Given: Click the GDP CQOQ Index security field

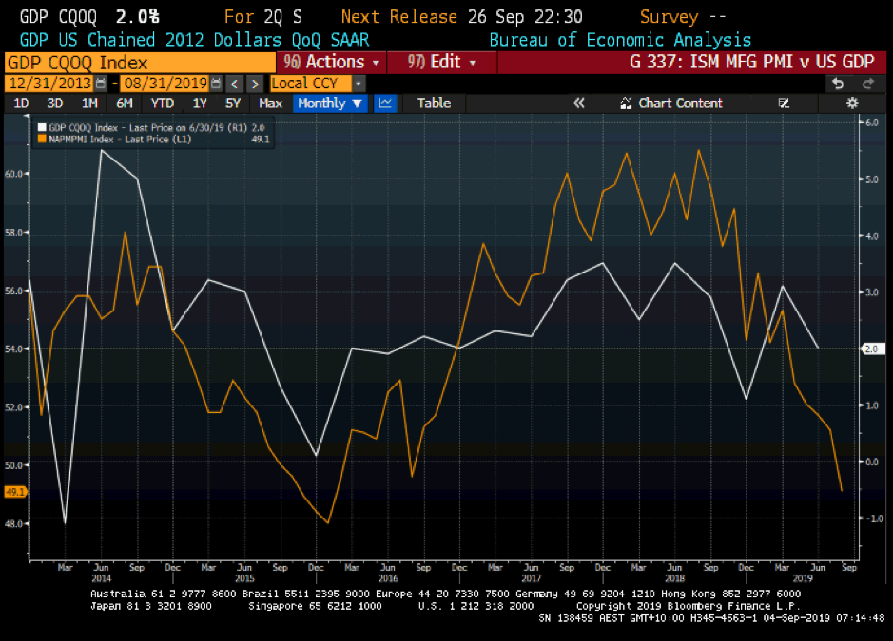Looking at the screenshot, I should coord(138,62).
